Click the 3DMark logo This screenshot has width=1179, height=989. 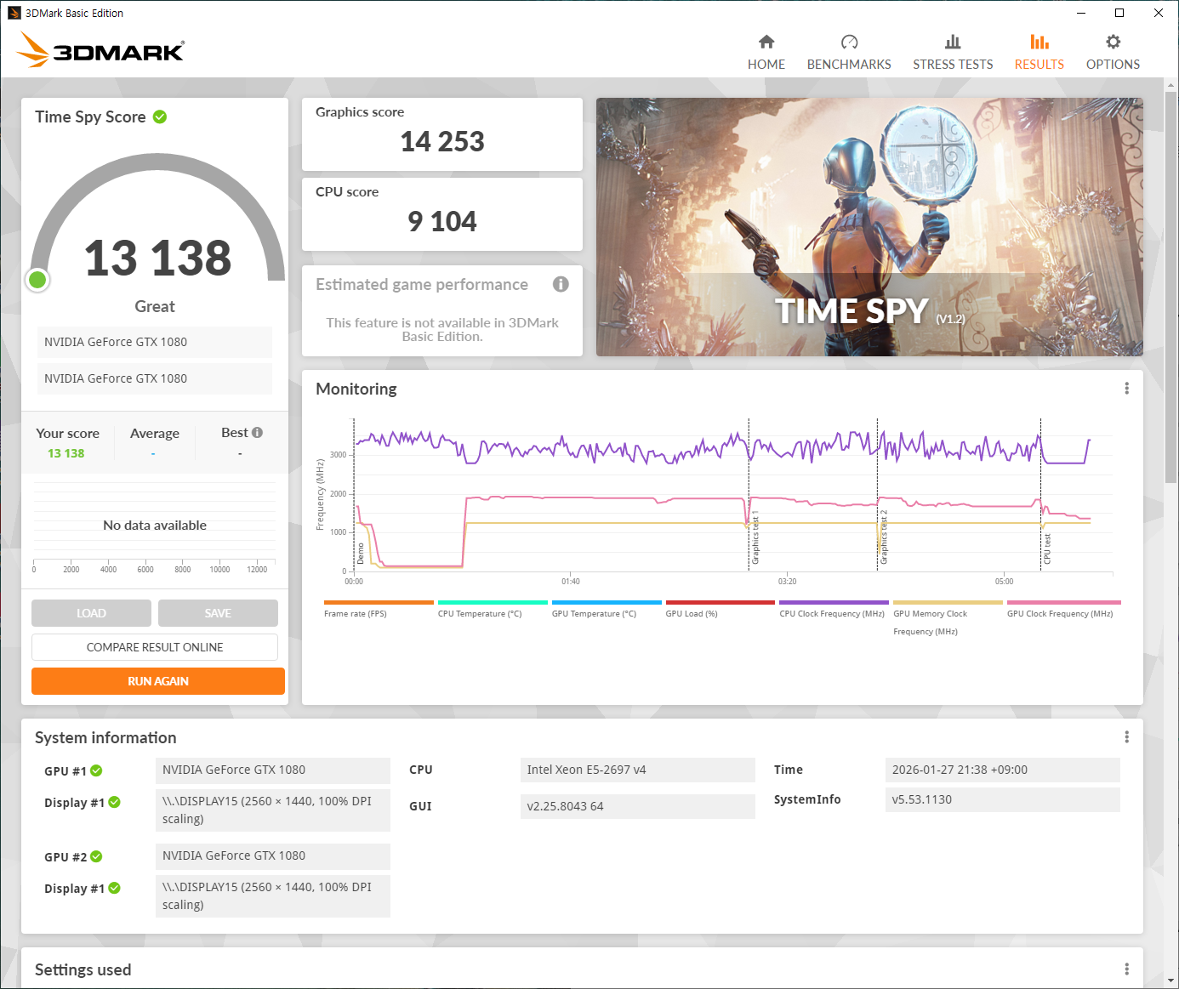100,49
